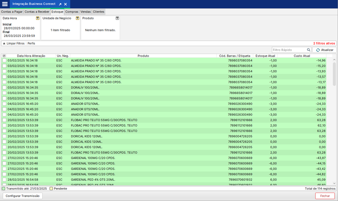Open the Produto filter icon
This screenshot has height=201, width=338.
pos(117,18)
